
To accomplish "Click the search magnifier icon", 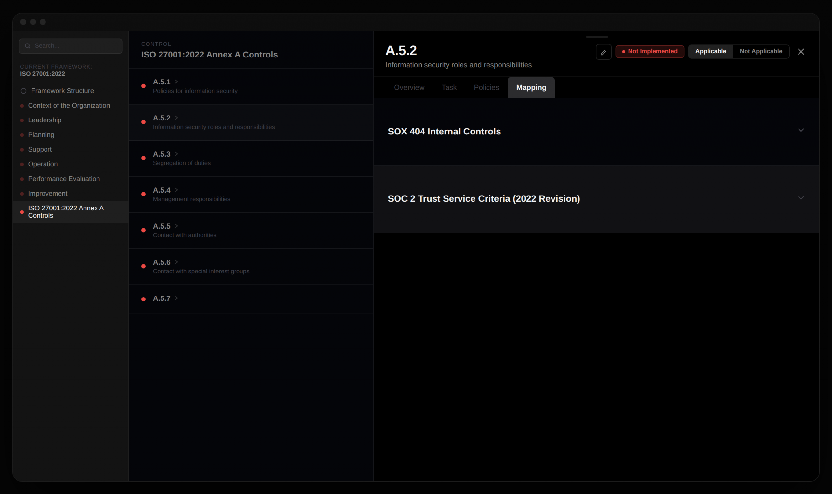I will point(28,46).
